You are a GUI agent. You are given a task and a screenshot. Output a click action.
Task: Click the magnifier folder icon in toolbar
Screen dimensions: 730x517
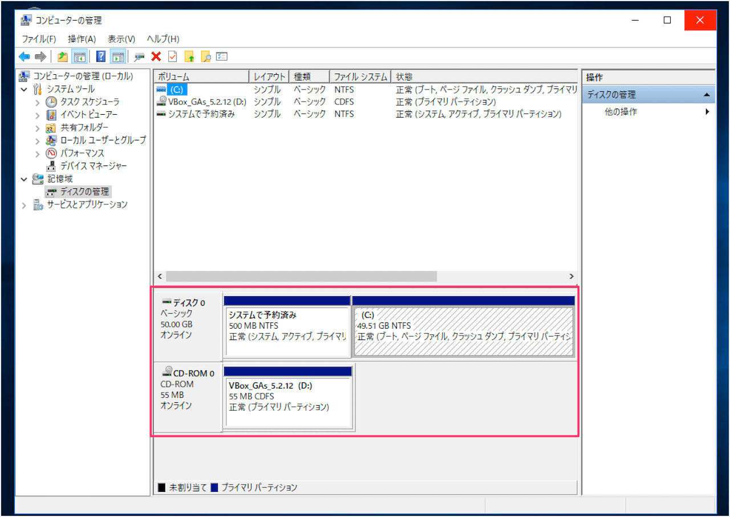(x=206, y=56)
